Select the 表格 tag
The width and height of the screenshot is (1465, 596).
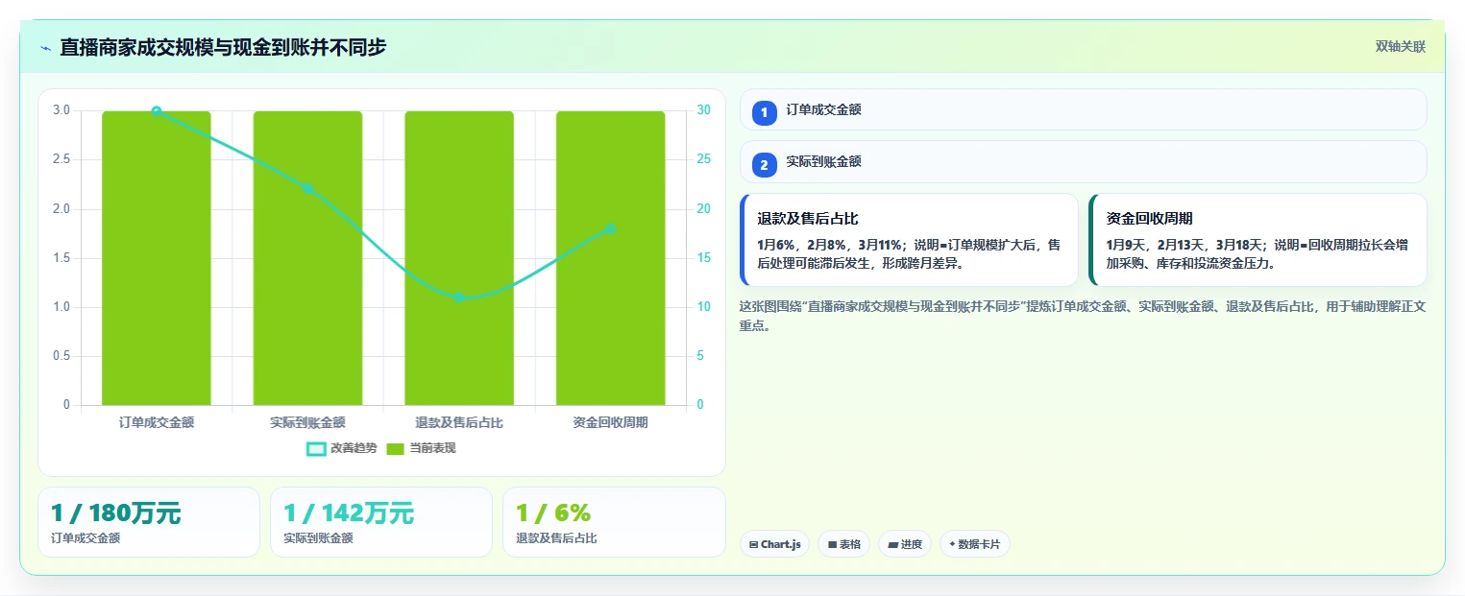coord(843,544)
